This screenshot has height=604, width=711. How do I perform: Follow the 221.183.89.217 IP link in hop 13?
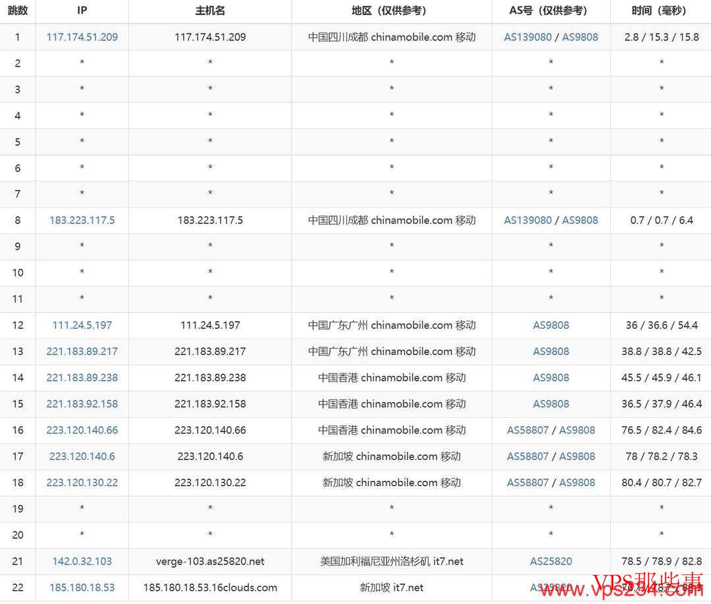click(x=82, y=352)
